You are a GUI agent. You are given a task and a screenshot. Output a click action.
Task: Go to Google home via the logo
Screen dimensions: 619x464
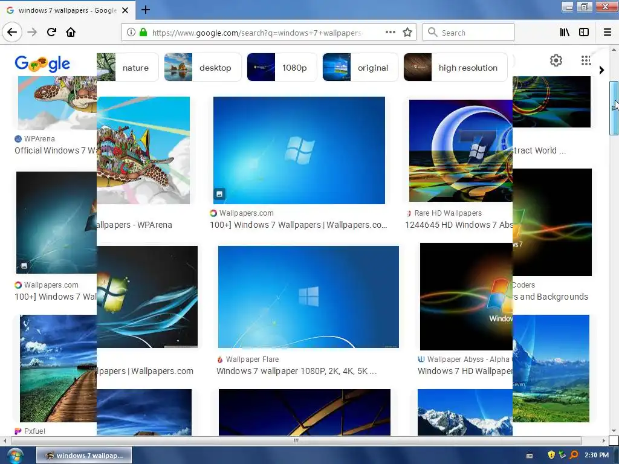point(42,63)
